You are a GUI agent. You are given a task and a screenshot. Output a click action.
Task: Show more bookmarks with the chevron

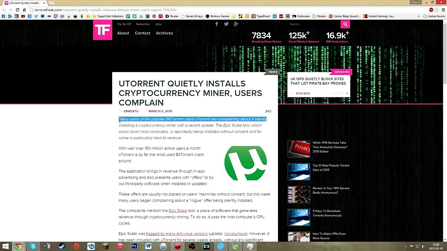pyautogui.click(x=418, y=16)
